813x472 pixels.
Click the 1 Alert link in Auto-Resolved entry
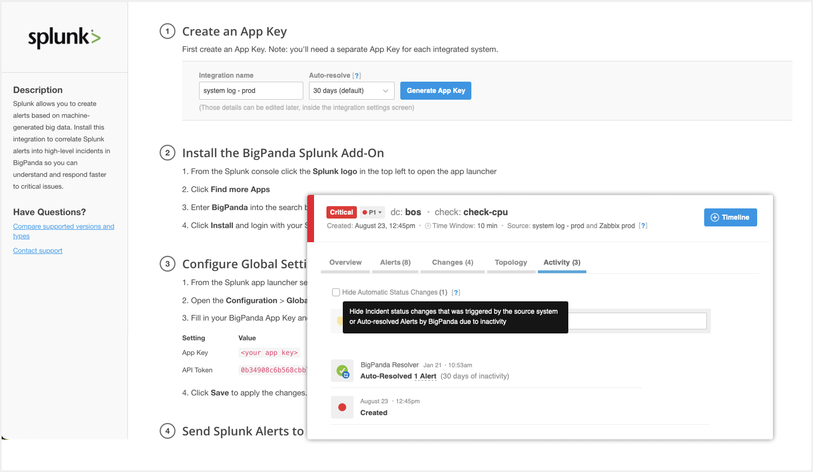click(x=425, y=376)
